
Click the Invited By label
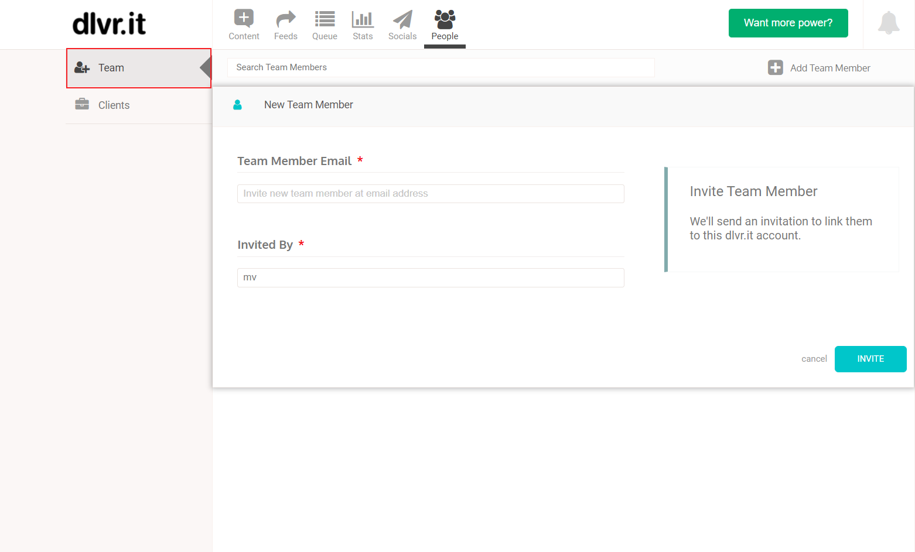[x=265, y=245]
